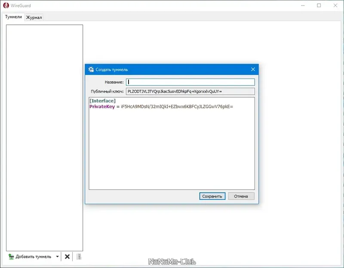Save the tunnel with Сохранить
This screenshot has height=268, width=344.
coord(212,196)
